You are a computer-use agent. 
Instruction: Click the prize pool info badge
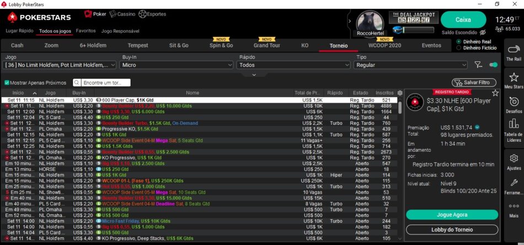click(x=477, y=127)
